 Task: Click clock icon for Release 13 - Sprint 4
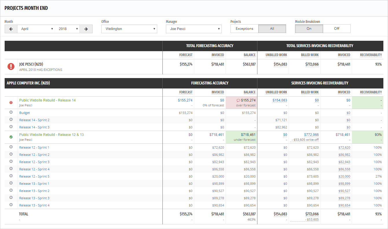(11, 205)
